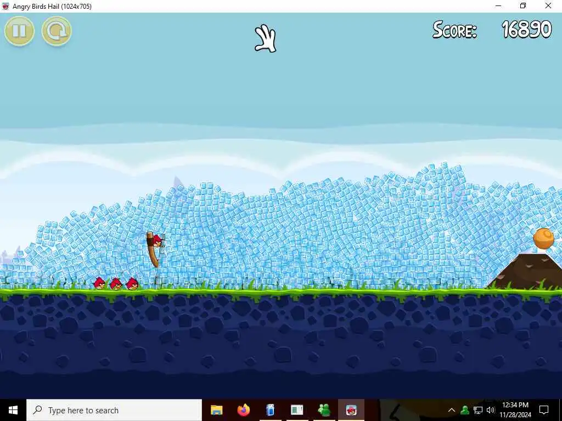Click the Angry Birds icon in the title bar
The height and width of the screenshot is (421, 562).
[x=5, y=6]
